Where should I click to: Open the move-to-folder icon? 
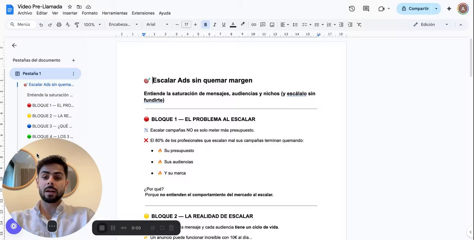(x=79, y=7)
